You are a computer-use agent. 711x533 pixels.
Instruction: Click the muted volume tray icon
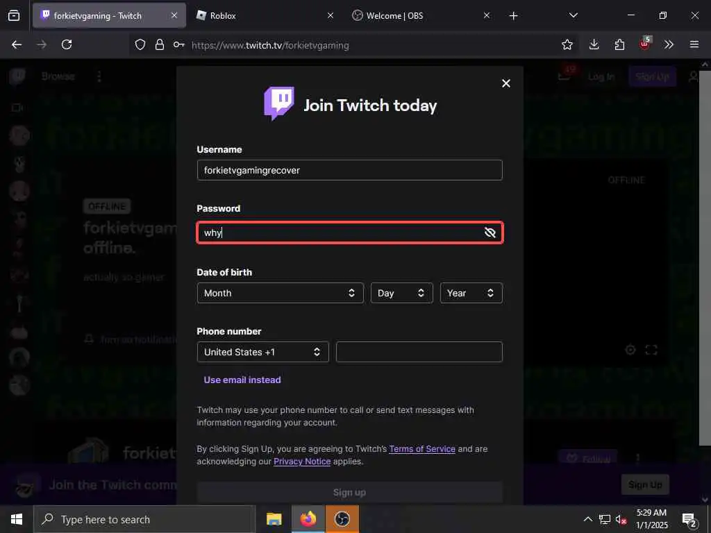(x=621, y=519)
